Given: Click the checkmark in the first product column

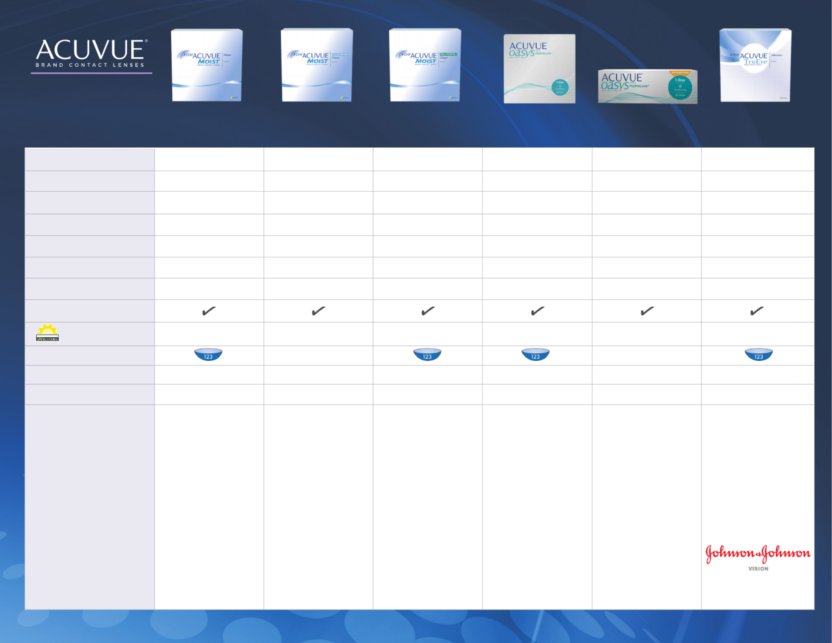Looking at the screenshot, I should pos(209,311).
